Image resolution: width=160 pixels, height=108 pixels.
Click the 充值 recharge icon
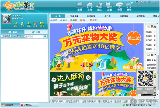click(109, 7)
